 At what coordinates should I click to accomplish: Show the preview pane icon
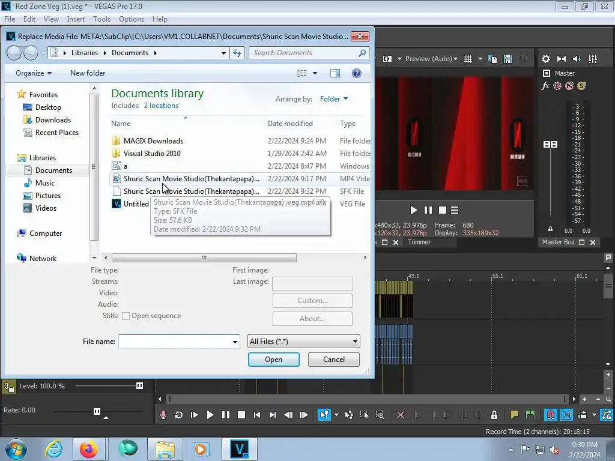[x=335, y=73]
